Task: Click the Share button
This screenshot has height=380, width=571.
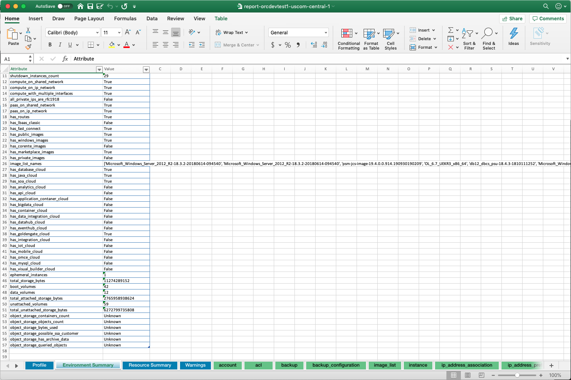Action: click(512, 18)
